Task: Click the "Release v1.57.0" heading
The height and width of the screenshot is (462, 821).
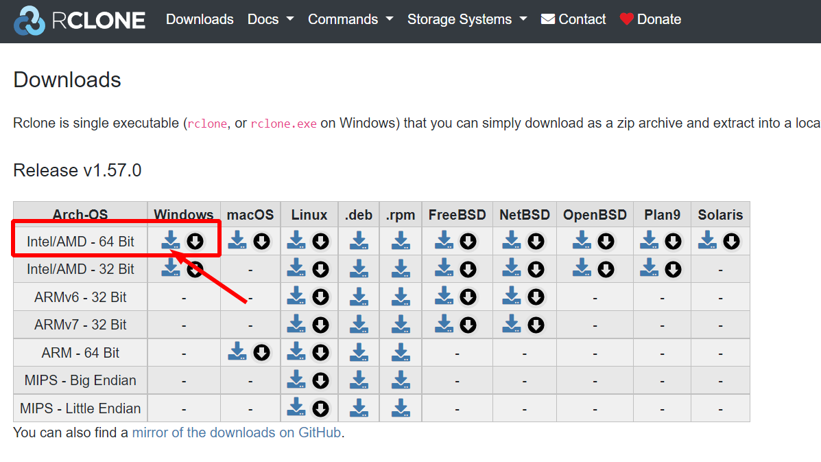Action: [x=78, y=170]
